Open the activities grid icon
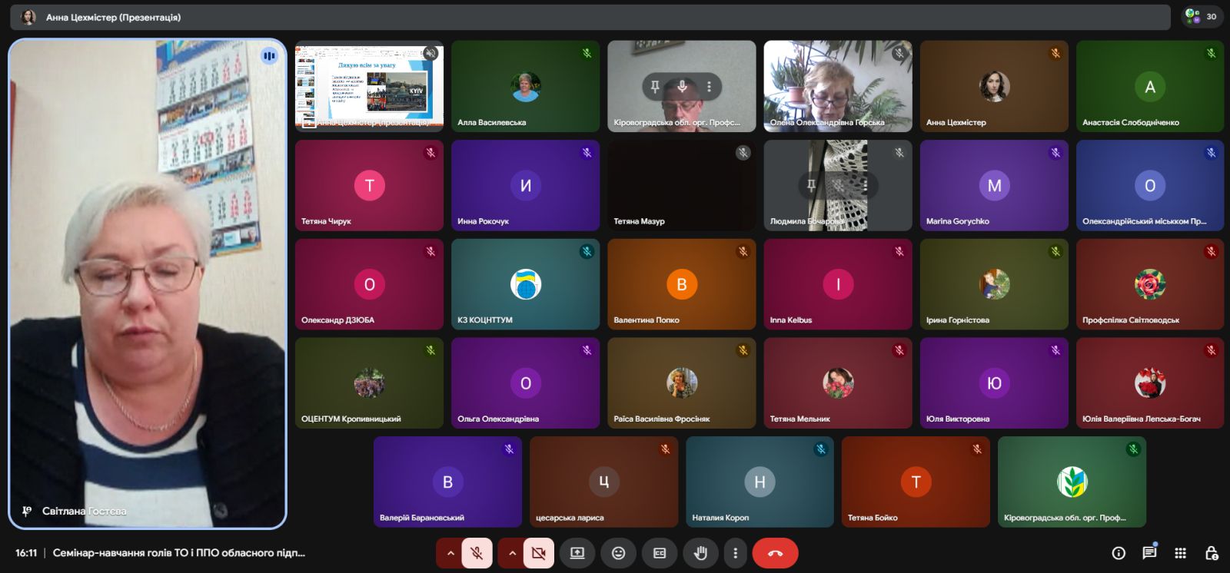Image resolution: width=1230 pixels, height=573 pixels. coord(1181,553)
